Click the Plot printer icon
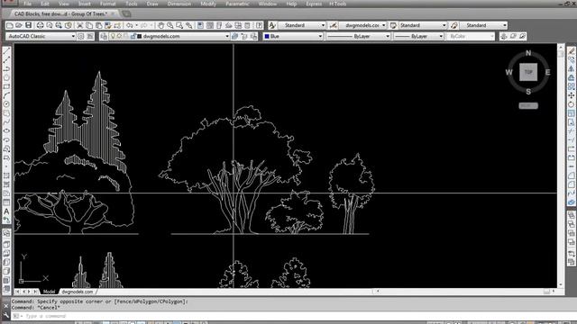Viewport: 577px width, 324px height. pos(40,25)
